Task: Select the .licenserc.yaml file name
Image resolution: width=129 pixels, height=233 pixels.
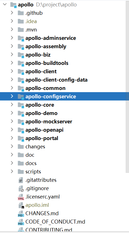Action: 43,197
